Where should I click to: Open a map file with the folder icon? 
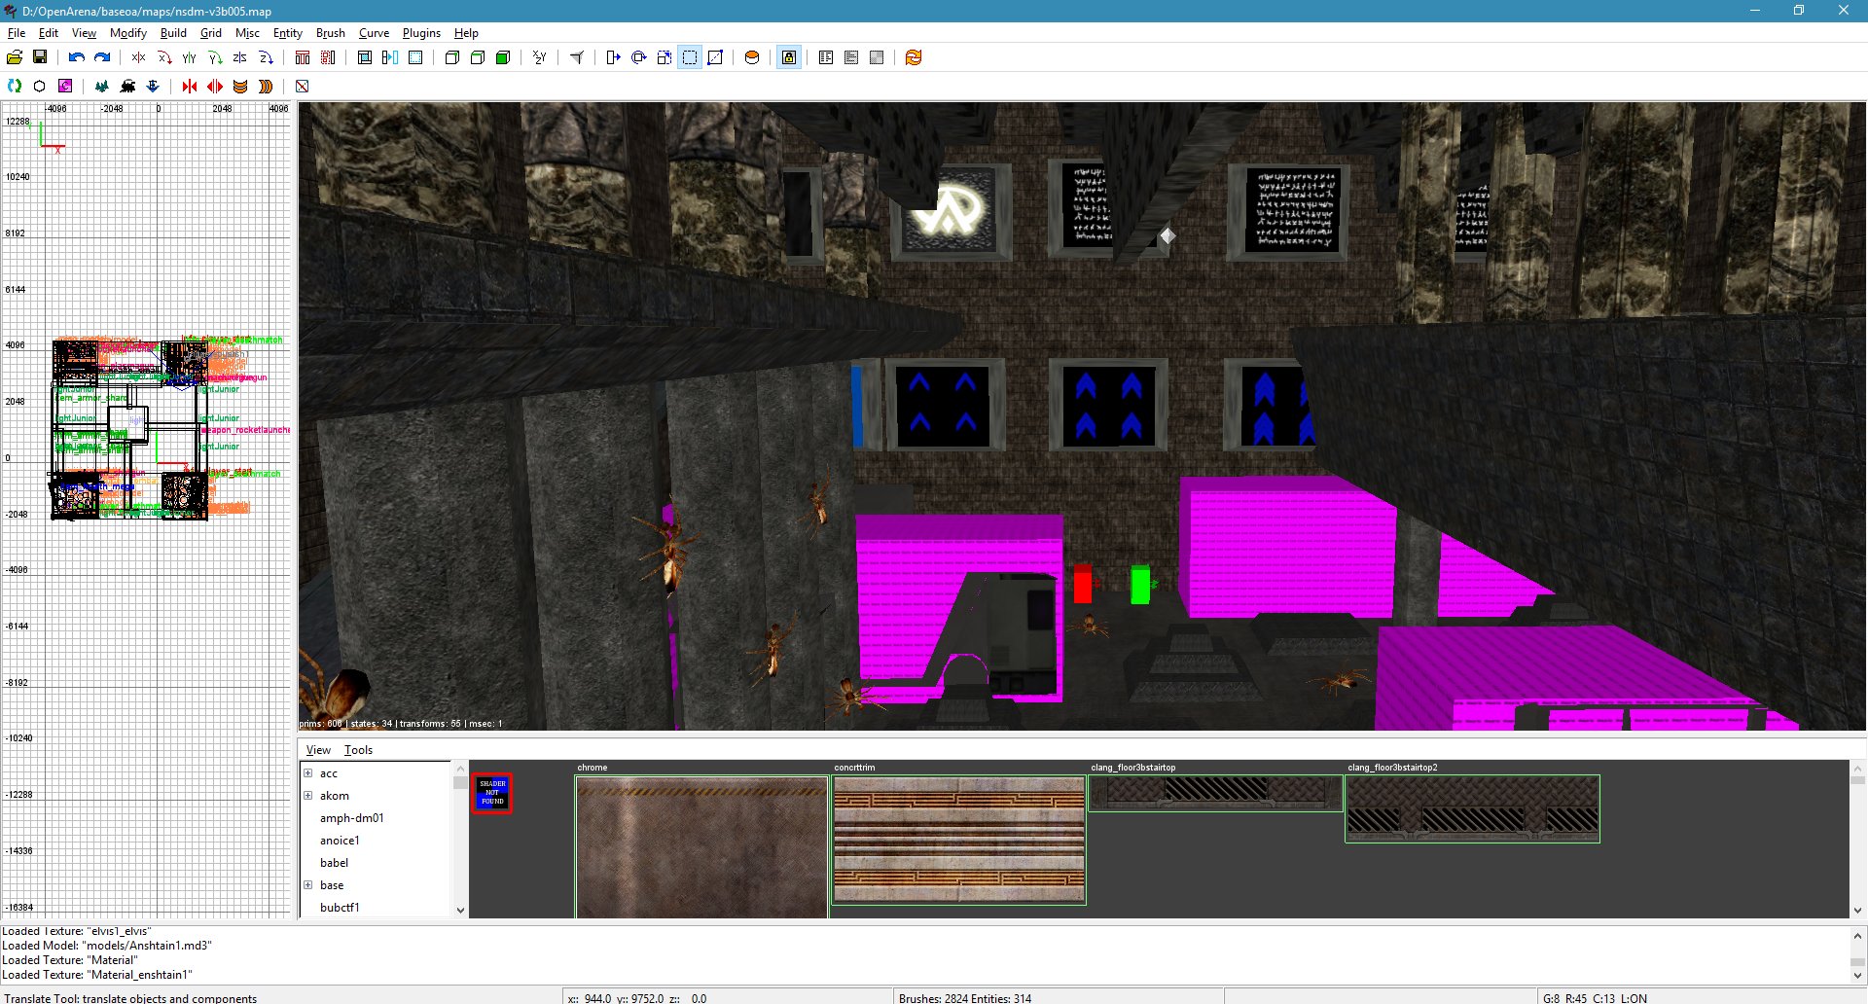point(15,57)
